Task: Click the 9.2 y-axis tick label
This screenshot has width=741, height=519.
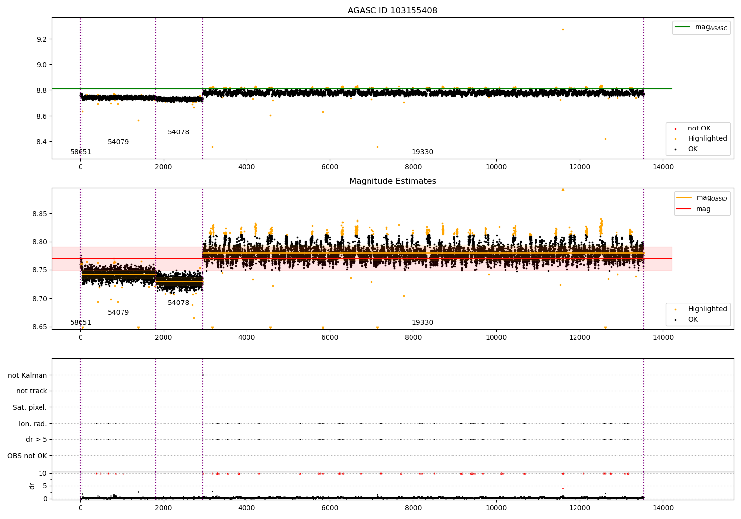Action: coord(41,39)
